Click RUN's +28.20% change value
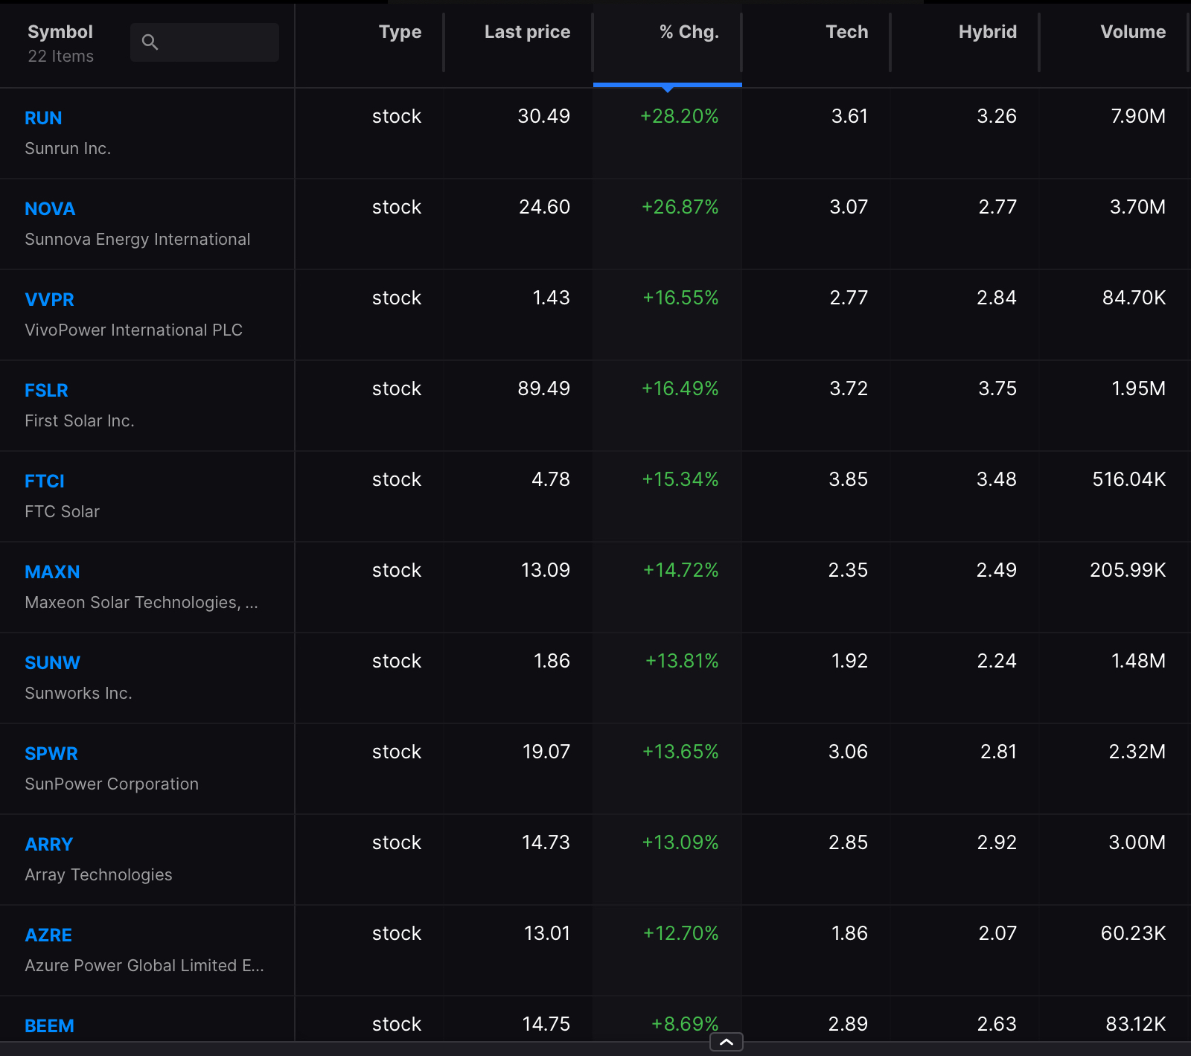The width and height of the screenshot is (1191, 1056). pos(680,117)
